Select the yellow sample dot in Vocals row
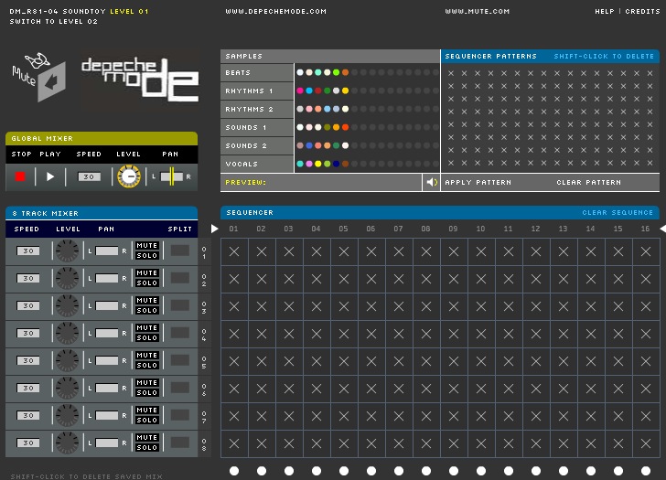Image resolution: width=666 pixels, height=480 pixels. pos(318,164)
